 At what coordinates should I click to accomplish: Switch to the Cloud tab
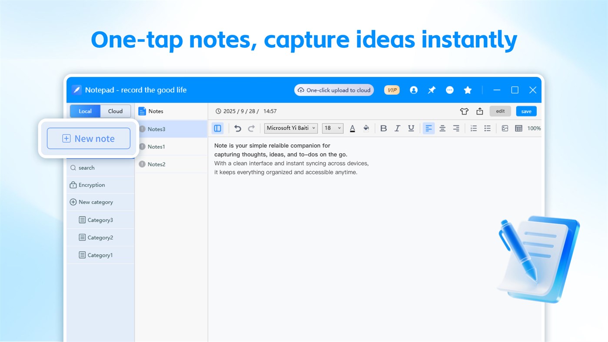tap(115, 111)
